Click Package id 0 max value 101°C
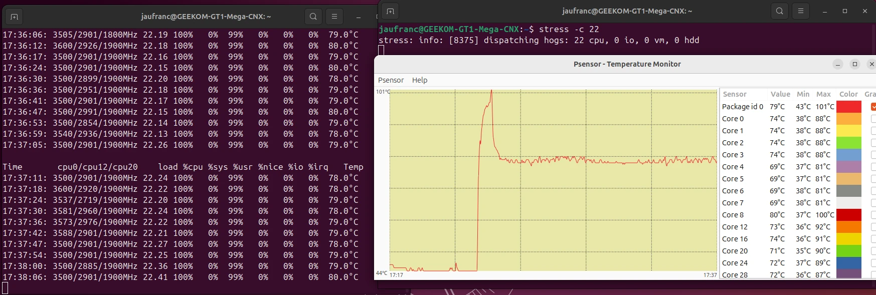Viewport: 876px width, 295px height. coord(825,107)
